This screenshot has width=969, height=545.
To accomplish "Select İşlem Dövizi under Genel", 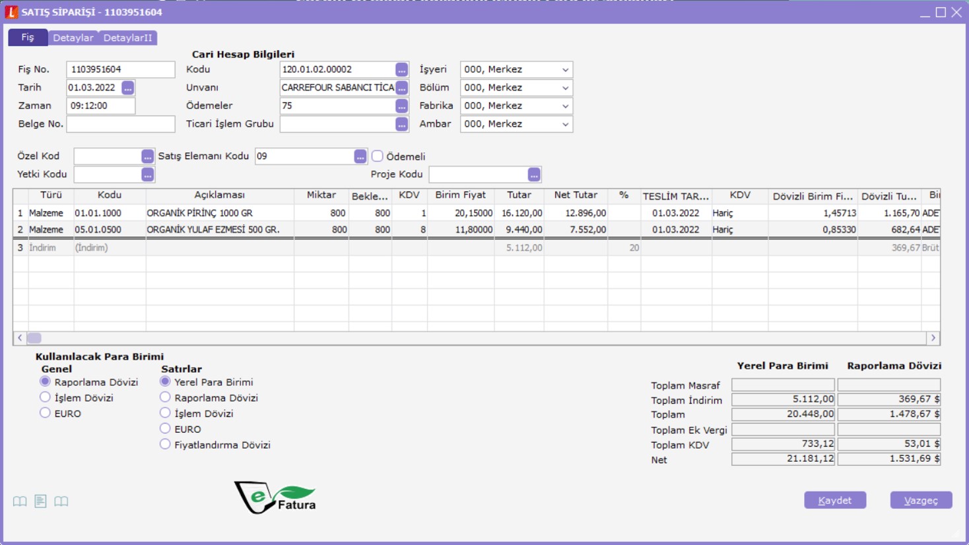I will tap(45, 397).
